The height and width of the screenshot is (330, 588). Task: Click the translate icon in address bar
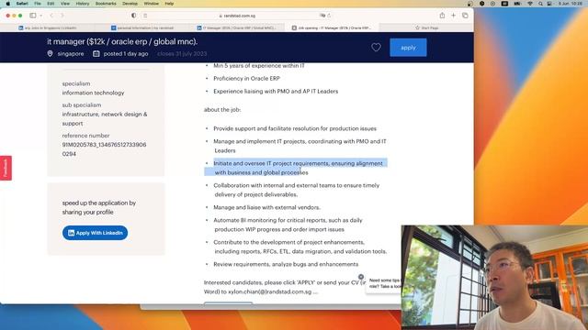point(322,16)
